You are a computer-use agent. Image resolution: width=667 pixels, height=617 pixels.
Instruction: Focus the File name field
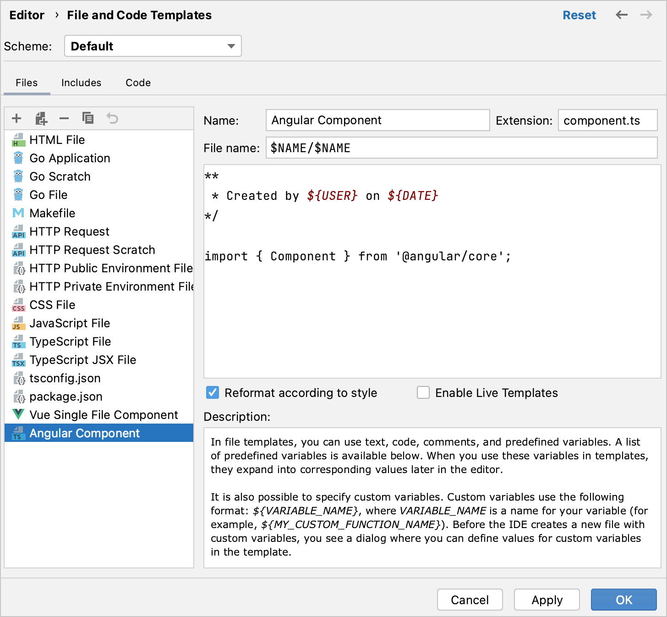[461, 148]
